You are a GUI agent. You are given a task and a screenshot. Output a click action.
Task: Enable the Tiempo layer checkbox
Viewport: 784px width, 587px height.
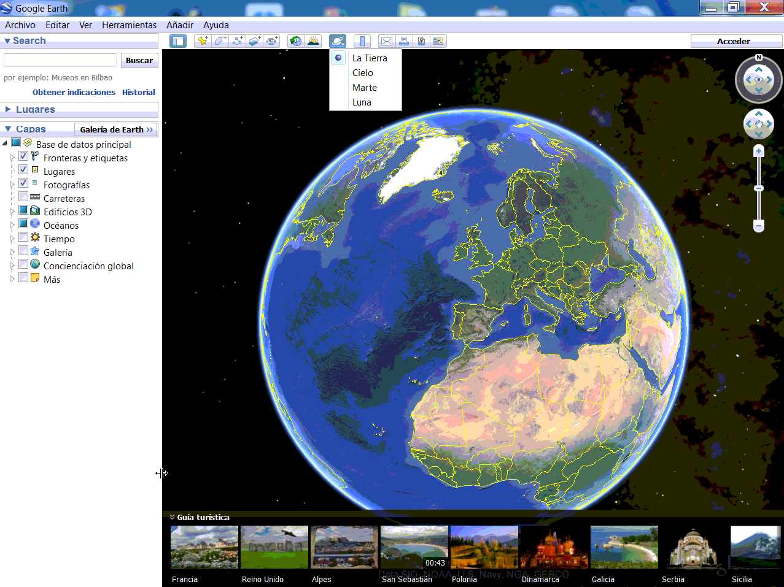tap(23, 238)
